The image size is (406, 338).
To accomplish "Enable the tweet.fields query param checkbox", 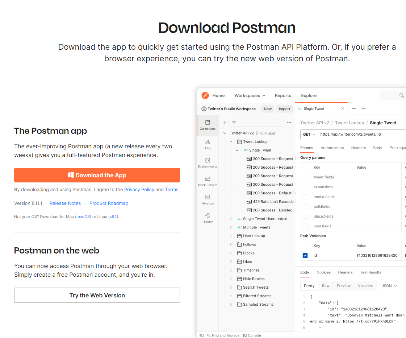I will pyautogui.click(x=305, y=177).
